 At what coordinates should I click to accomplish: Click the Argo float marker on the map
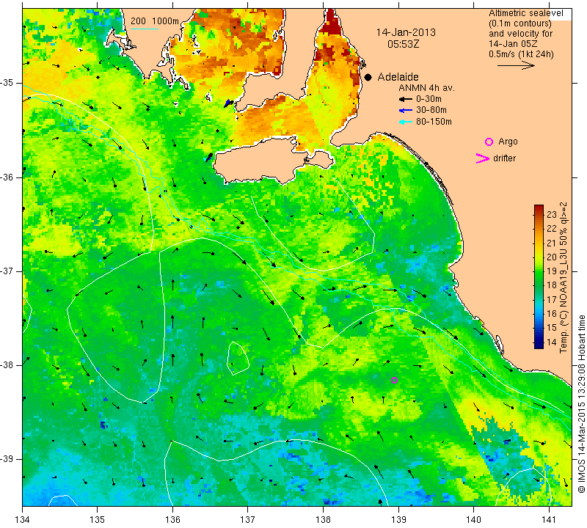coord(394,380)
